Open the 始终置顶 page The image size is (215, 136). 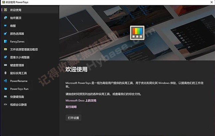(30, 18)
